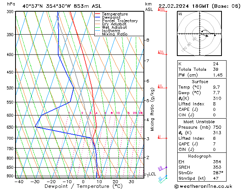
Task: Click the 500 pressure level label
Action: point(11,88)
